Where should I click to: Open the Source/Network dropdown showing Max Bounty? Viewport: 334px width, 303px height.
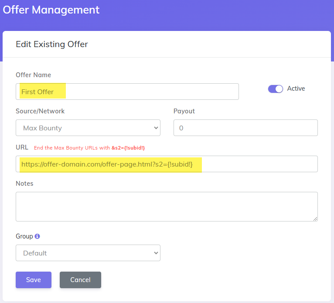coord(88,128)
